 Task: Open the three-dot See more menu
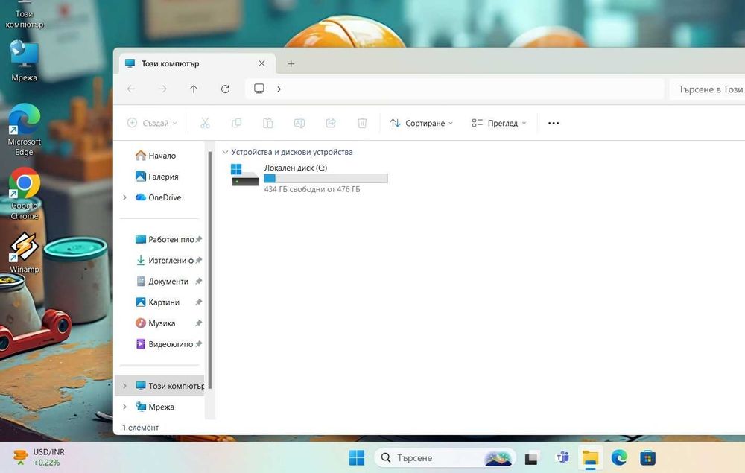point(554,123)
